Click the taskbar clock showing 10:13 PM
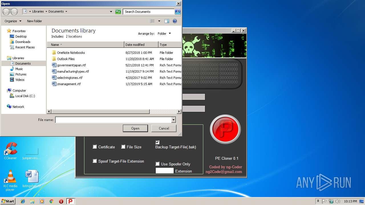Image resolution: width=365 pixels, height=205 pixels. coord(350,201)
